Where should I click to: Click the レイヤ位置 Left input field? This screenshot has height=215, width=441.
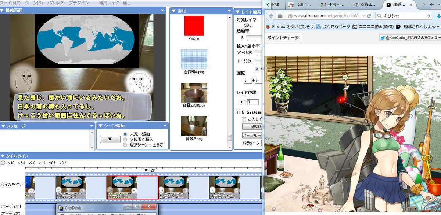[253, 101]
